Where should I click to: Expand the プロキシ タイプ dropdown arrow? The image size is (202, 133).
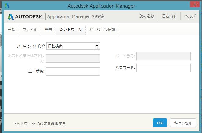(x=97, y=46)
